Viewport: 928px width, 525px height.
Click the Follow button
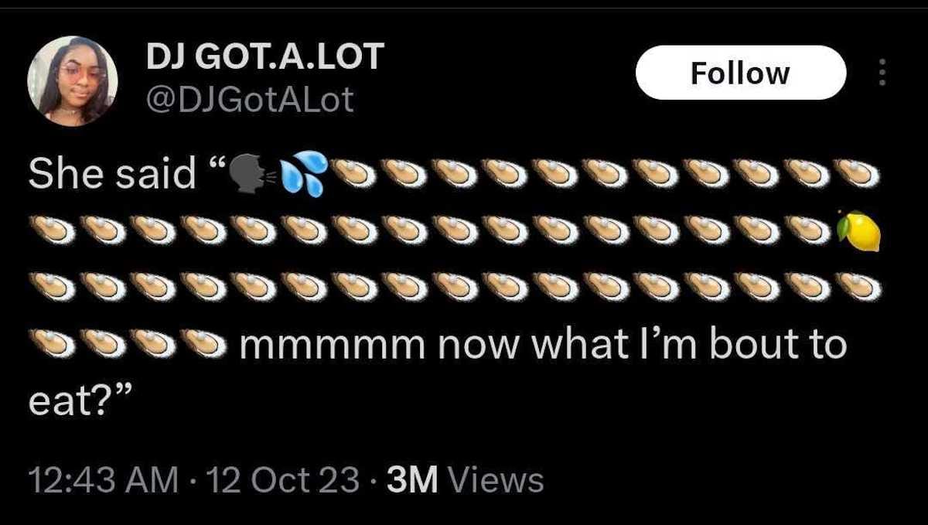point(740,73)
